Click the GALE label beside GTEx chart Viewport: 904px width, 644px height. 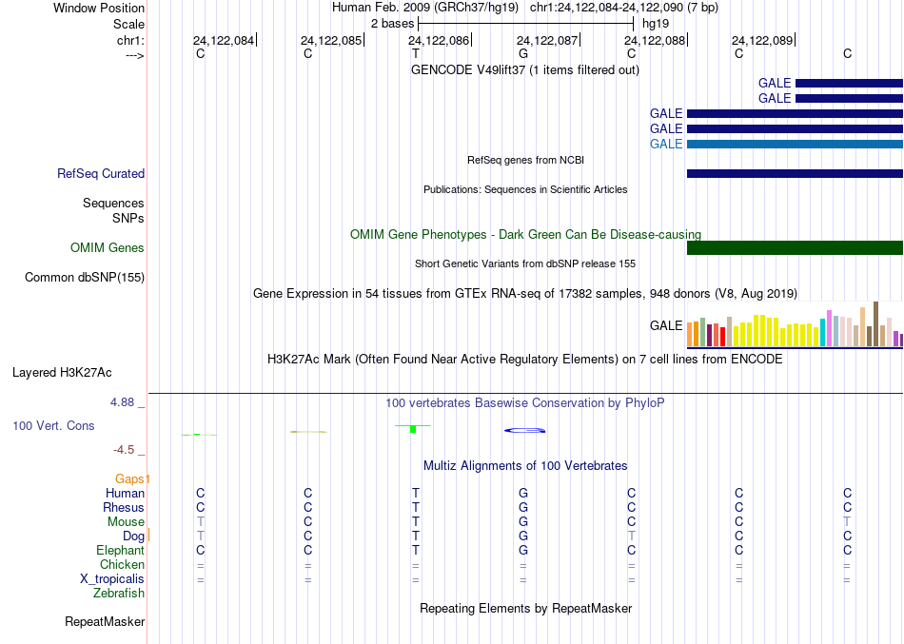tap(666, 325)
